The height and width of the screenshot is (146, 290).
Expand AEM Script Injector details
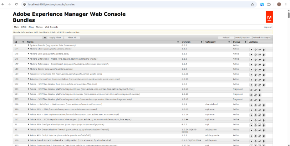(29, 135)
